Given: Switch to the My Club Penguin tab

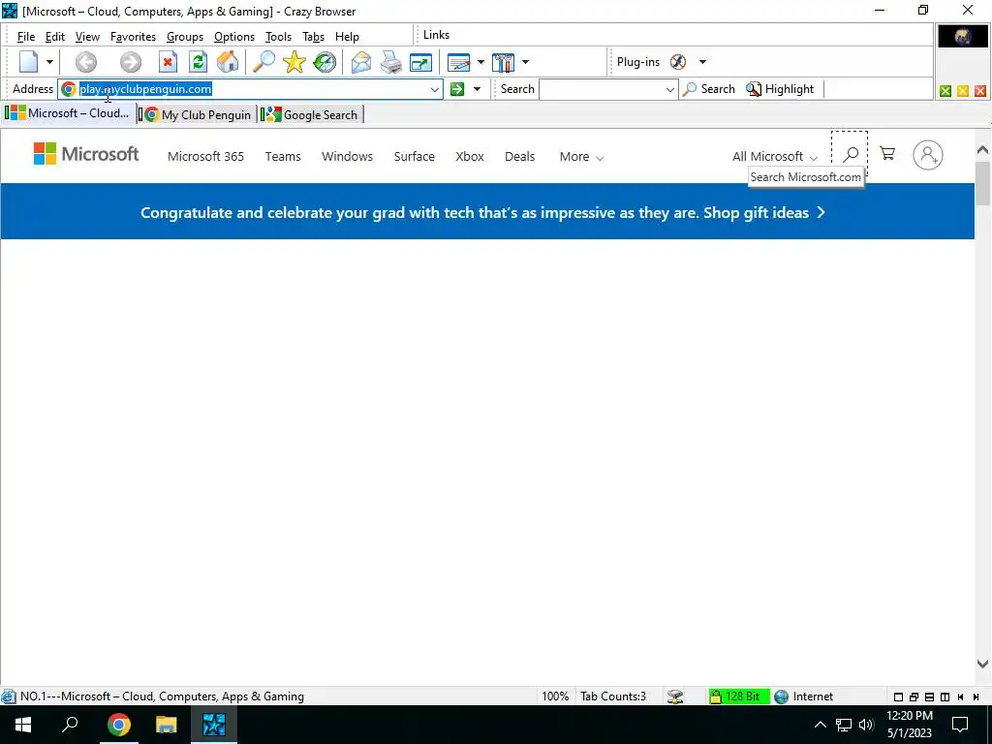Looking at the screenshot, I should click(x=198, y=114).
